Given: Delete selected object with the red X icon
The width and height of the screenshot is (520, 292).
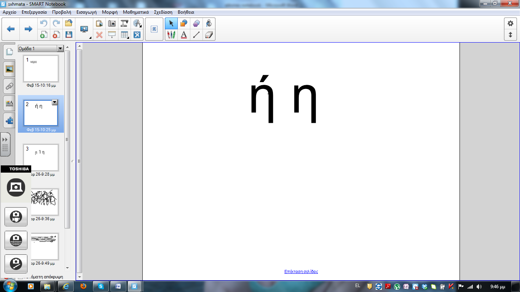Looking at the screenshot, I should [99, 35].
